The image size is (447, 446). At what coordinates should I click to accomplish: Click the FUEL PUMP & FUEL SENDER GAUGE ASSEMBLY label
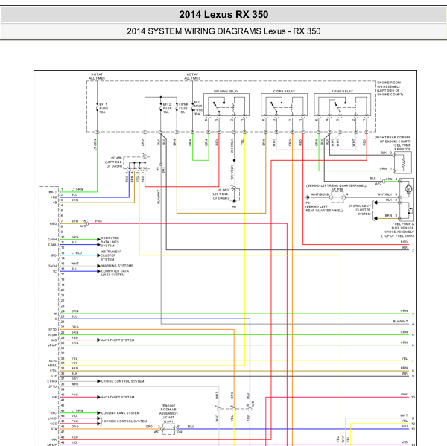coord(399,230)
